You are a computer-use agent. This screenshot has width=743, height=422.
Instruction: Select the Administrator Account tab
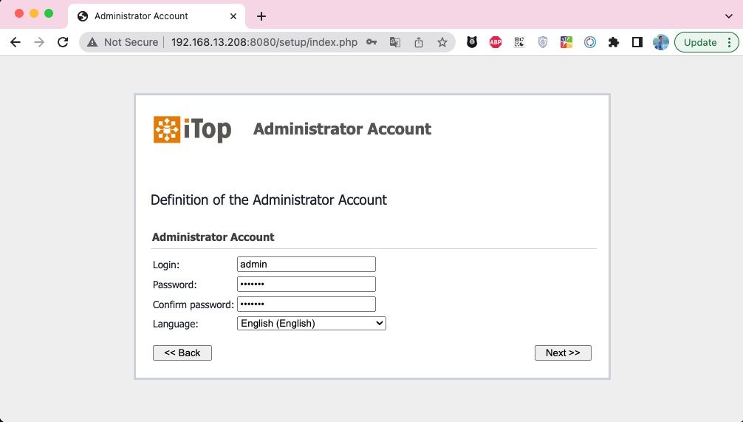point(157,16)
